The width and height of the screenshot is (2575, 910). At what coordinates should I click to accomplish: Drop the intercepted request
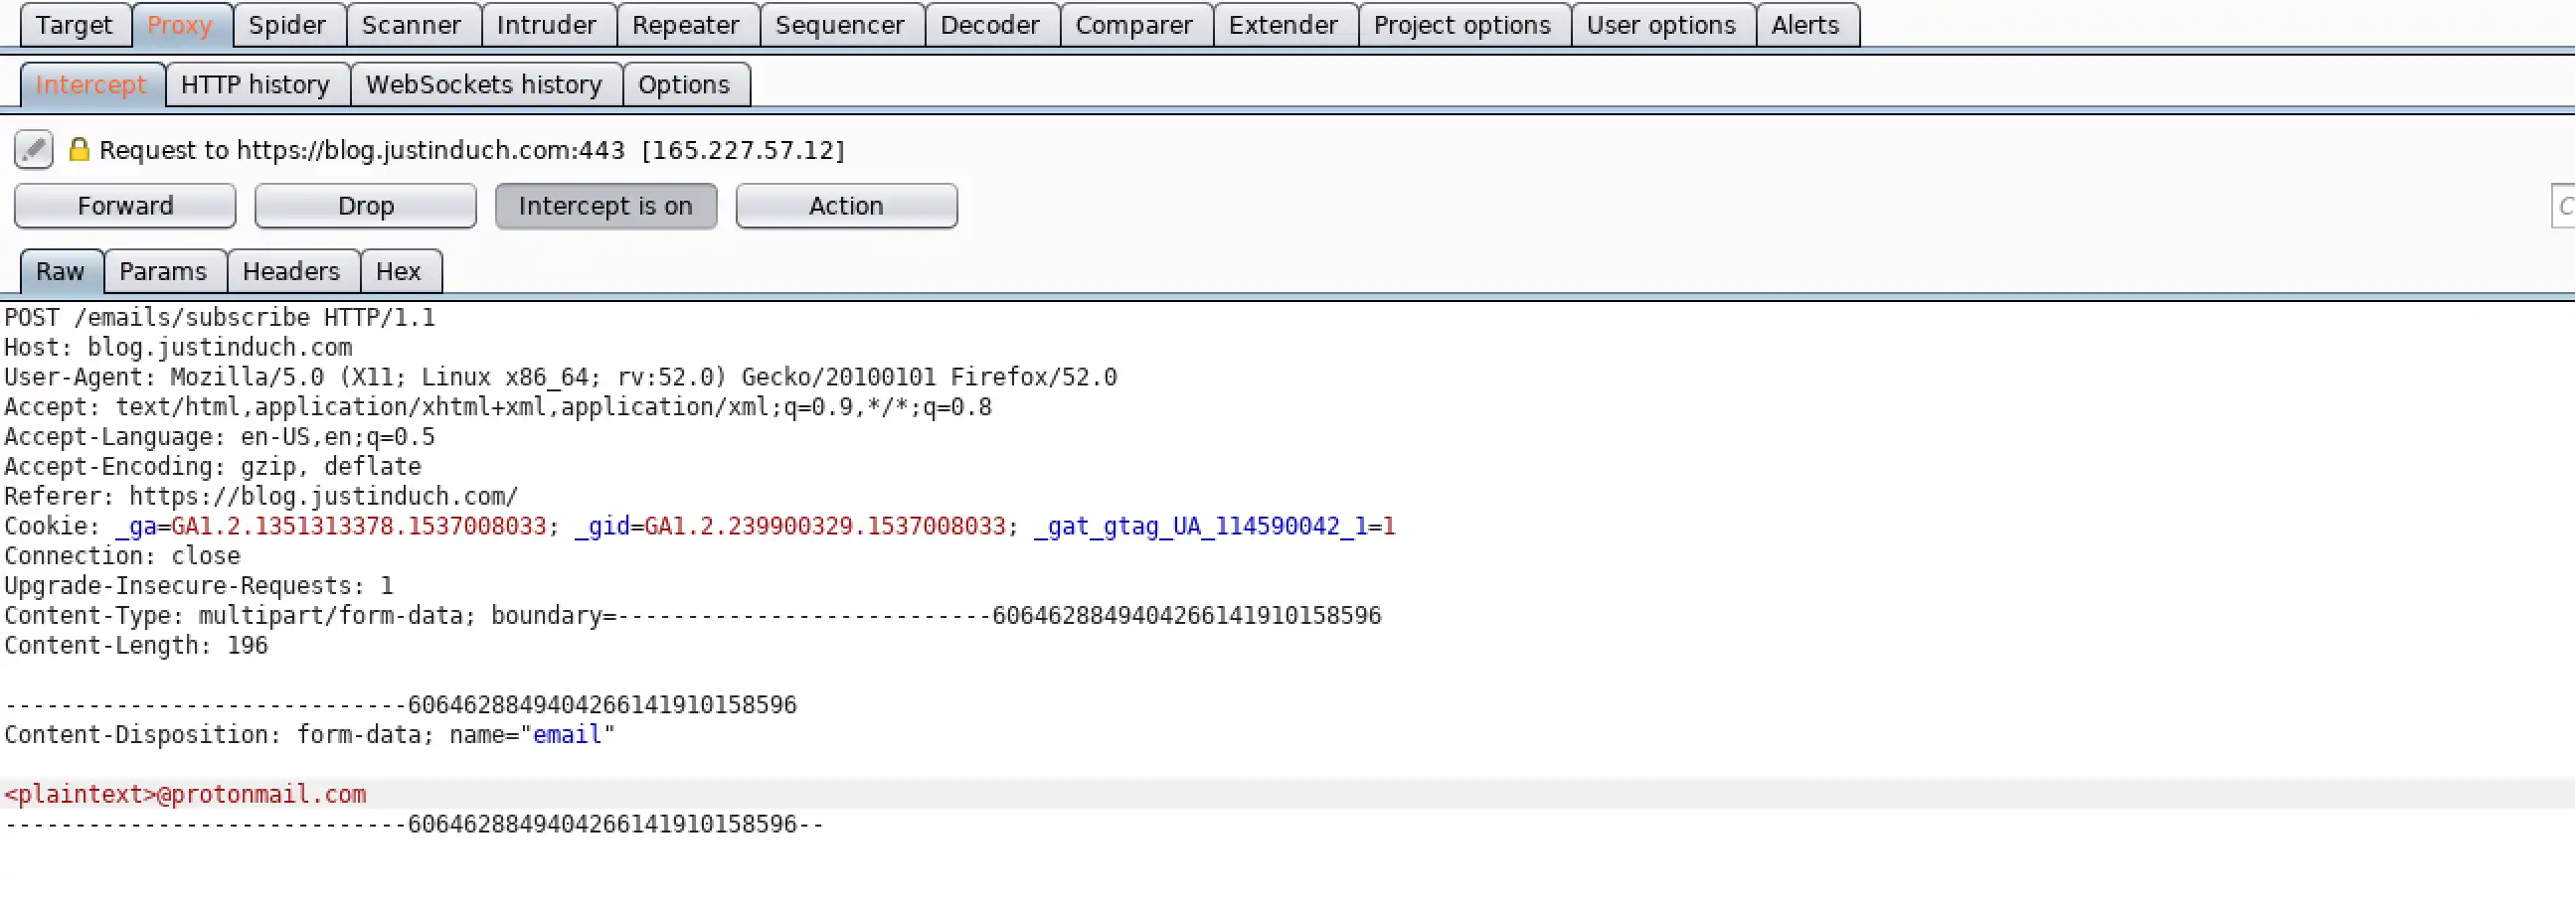(365, 206)
